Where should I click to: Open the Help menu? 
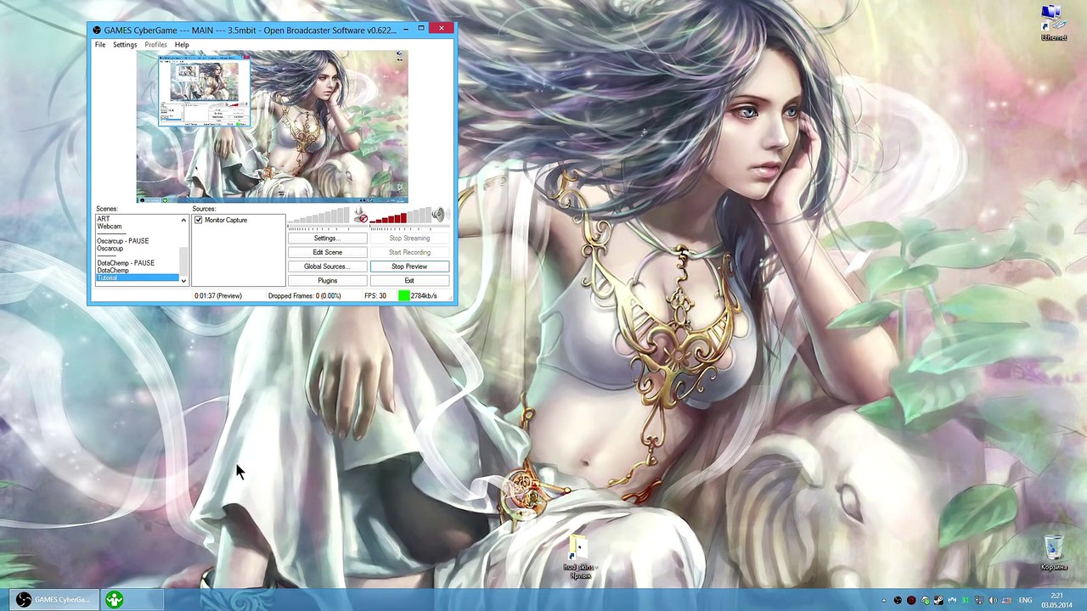tap(182, 45)
